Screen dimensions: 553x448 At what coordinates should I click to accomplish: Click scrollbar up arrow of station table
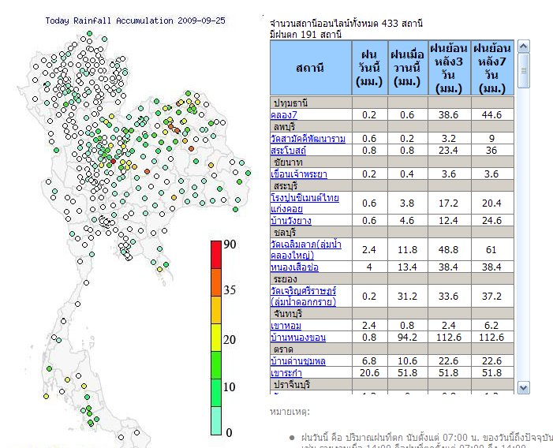[x=524, y=47]
